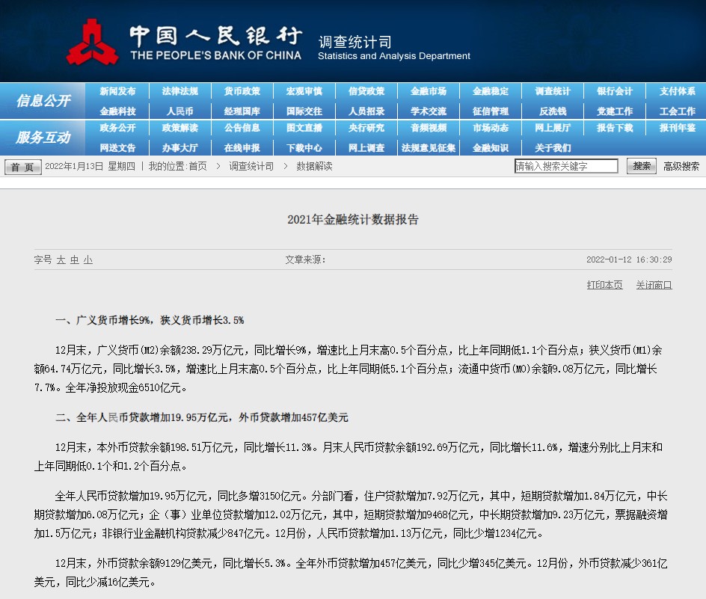Open the 反洗钱 navigation link
The image size is (706, 599).
pyautogui.click(x=553, y=111)
